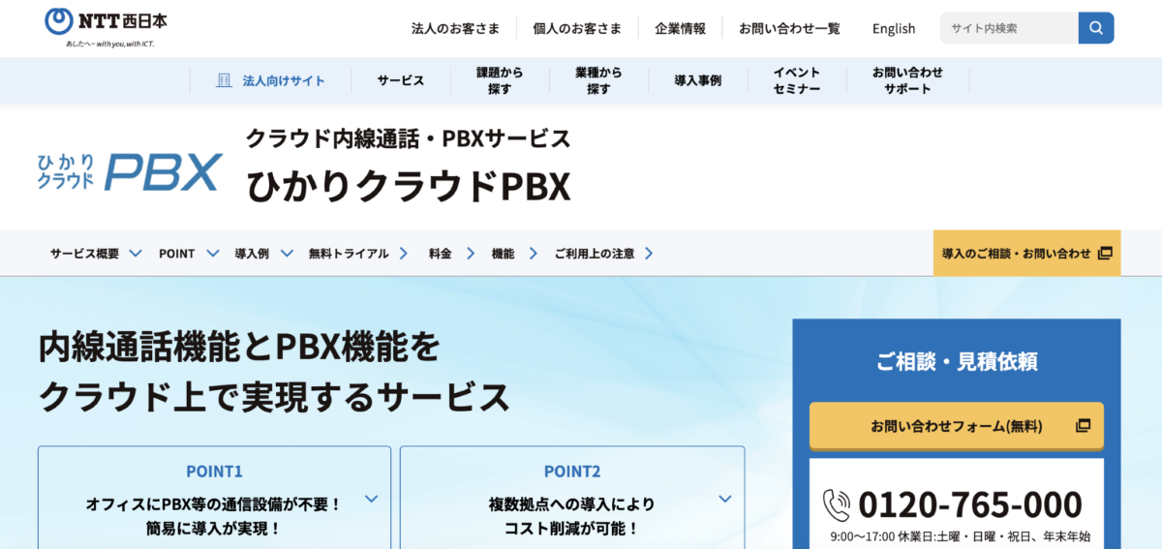Screen dimensions: 1162x549
Task: Click the chevron next to 無料トライアル
Action: 403,254
